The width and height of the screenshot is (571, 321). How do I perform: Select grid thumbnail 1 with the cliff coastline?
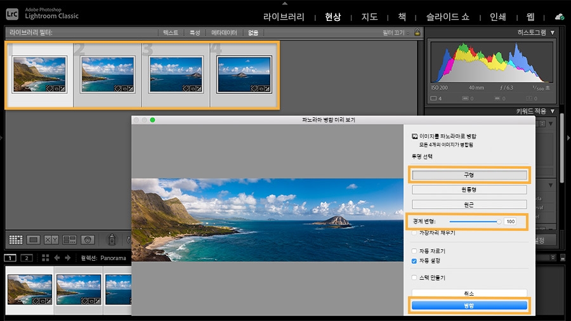tap(39, 75)
